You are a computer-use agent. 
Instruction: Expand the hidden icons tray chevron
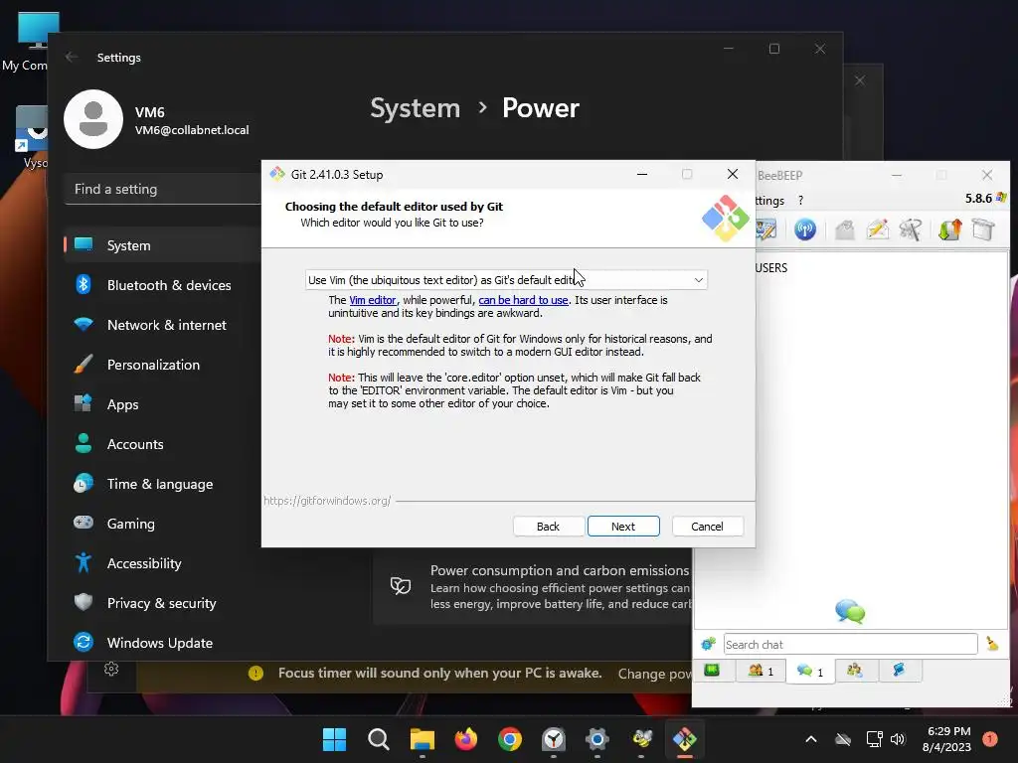811,739
